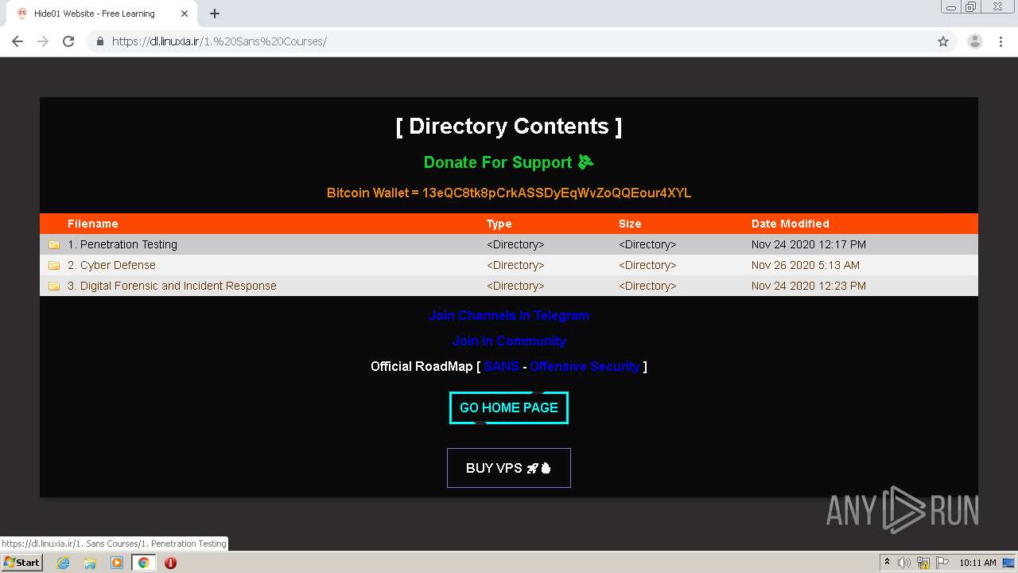Viewport: 1018px width, 573px height.
Task: Click folder icon for Penetration Testing
Action: 54,245
